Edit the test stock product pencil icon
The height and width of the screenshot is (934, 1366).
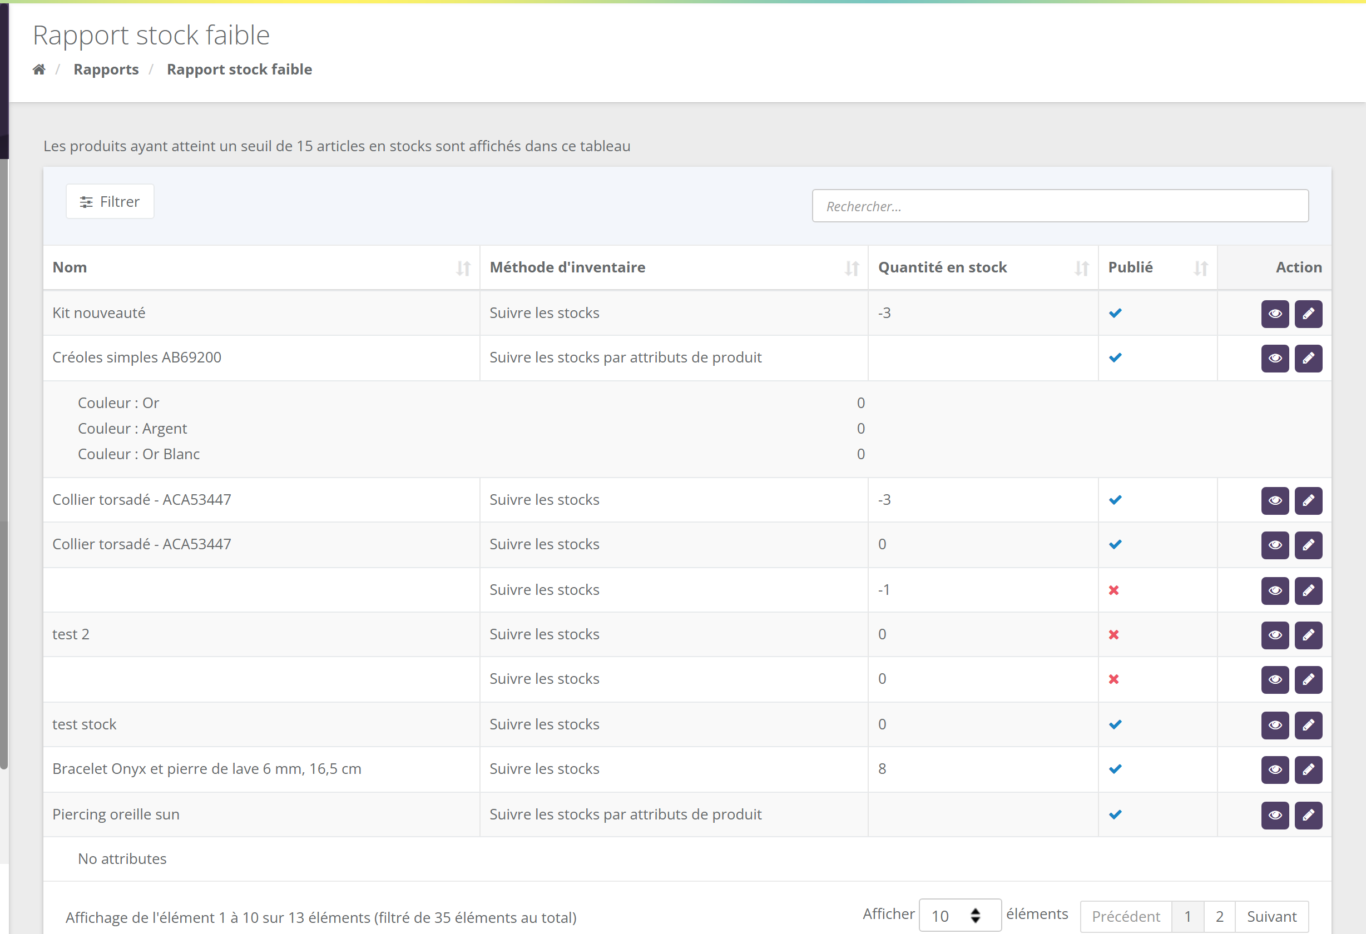coord(1308,725)
